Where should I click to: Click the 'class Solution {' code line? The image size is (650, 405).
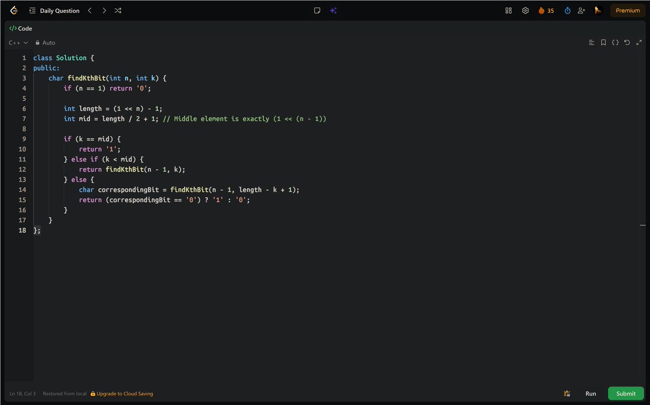[64, 57]
